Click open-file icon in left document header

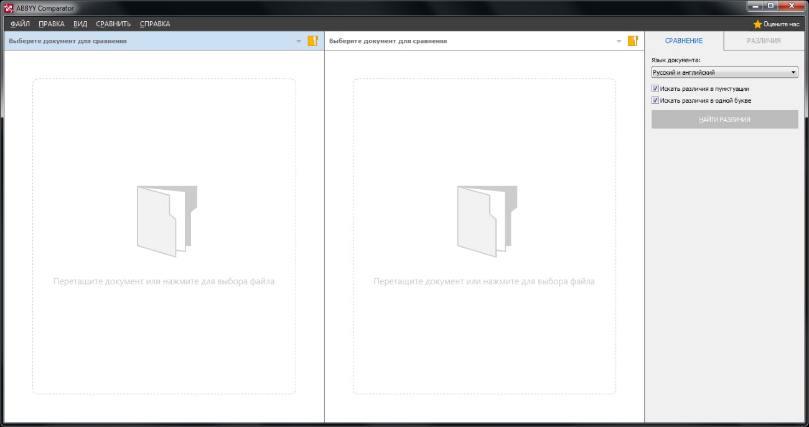click(312, 41)
